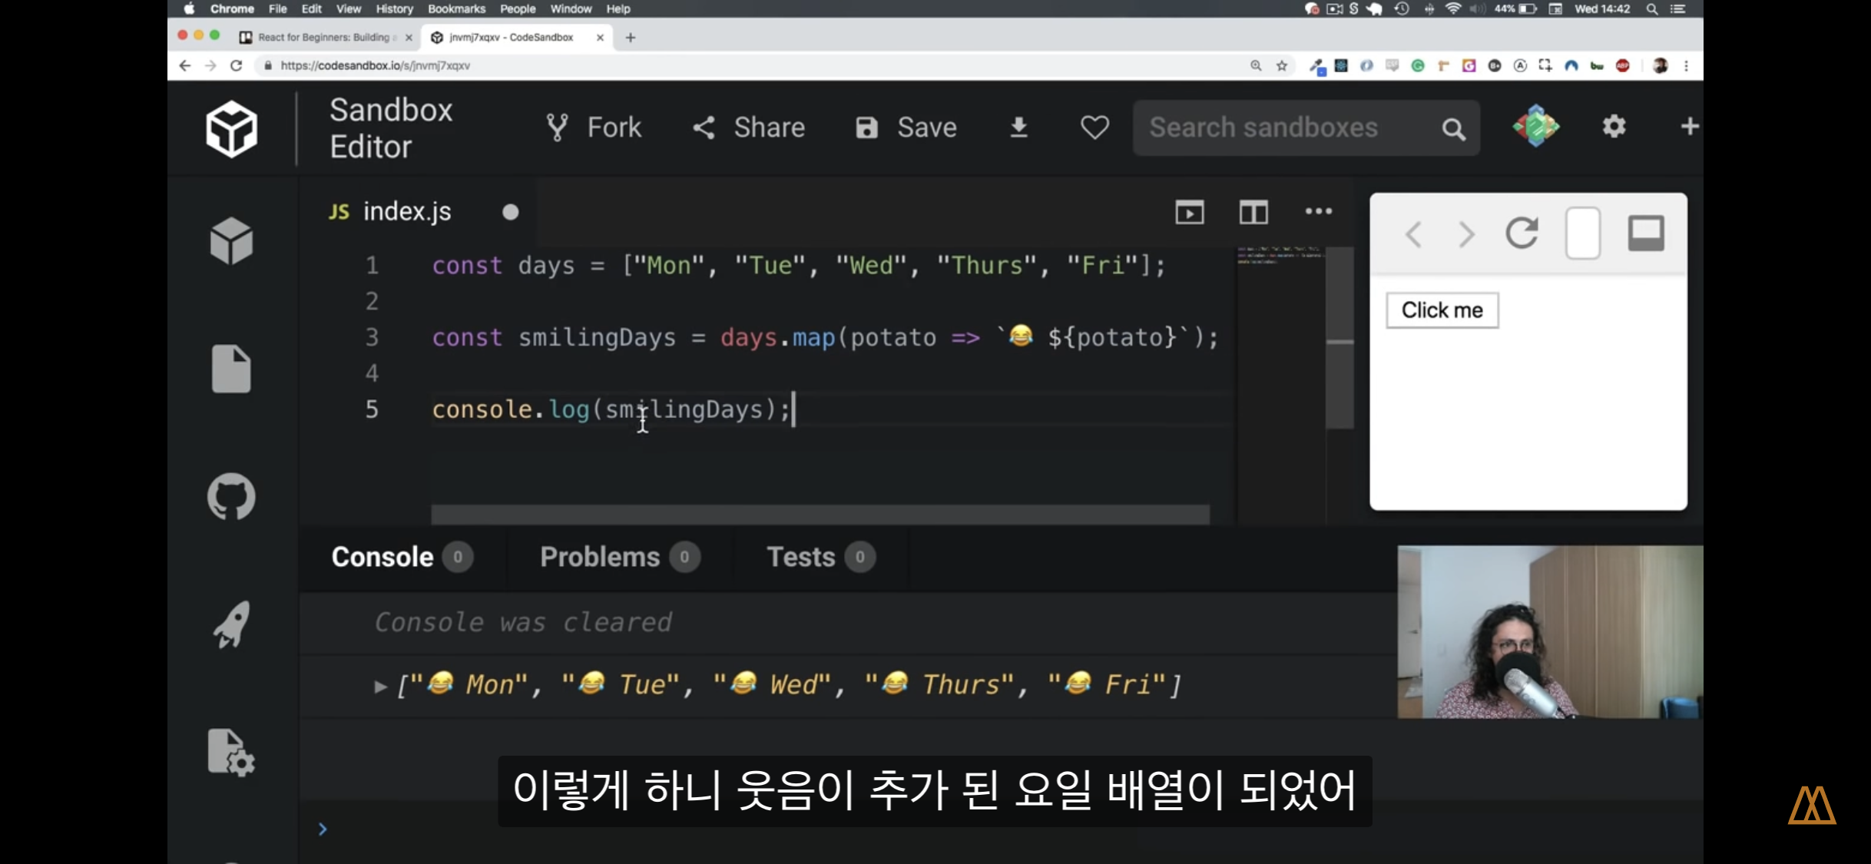
Task: Create a new sandbox with the plus icon
Action: click(x=1689, y=126)
